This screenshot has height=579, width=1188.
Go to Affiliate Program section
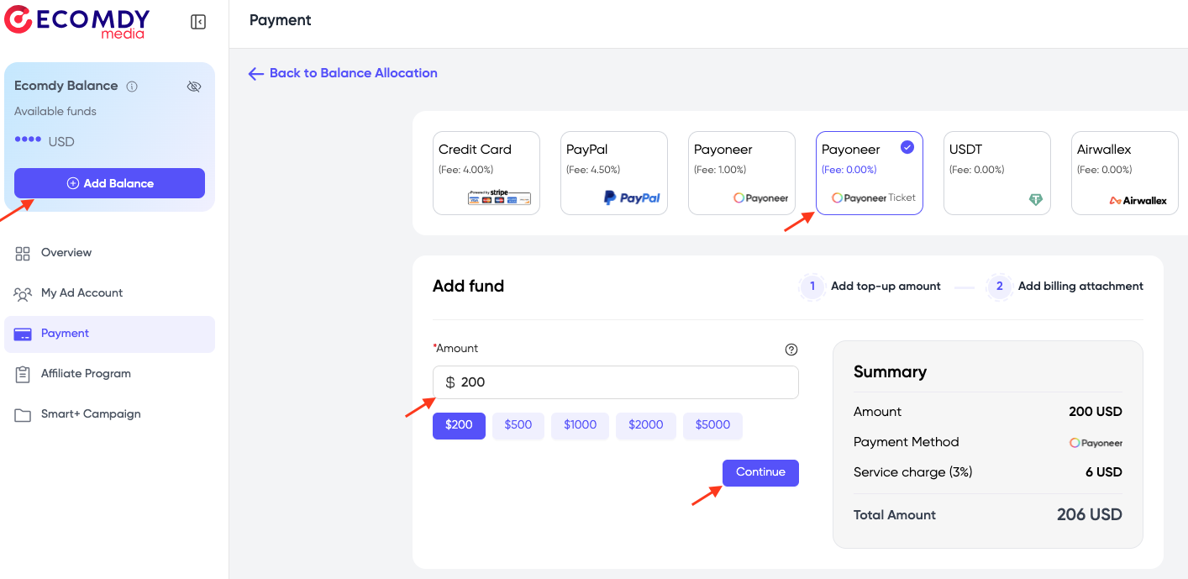tap(86, 374)
